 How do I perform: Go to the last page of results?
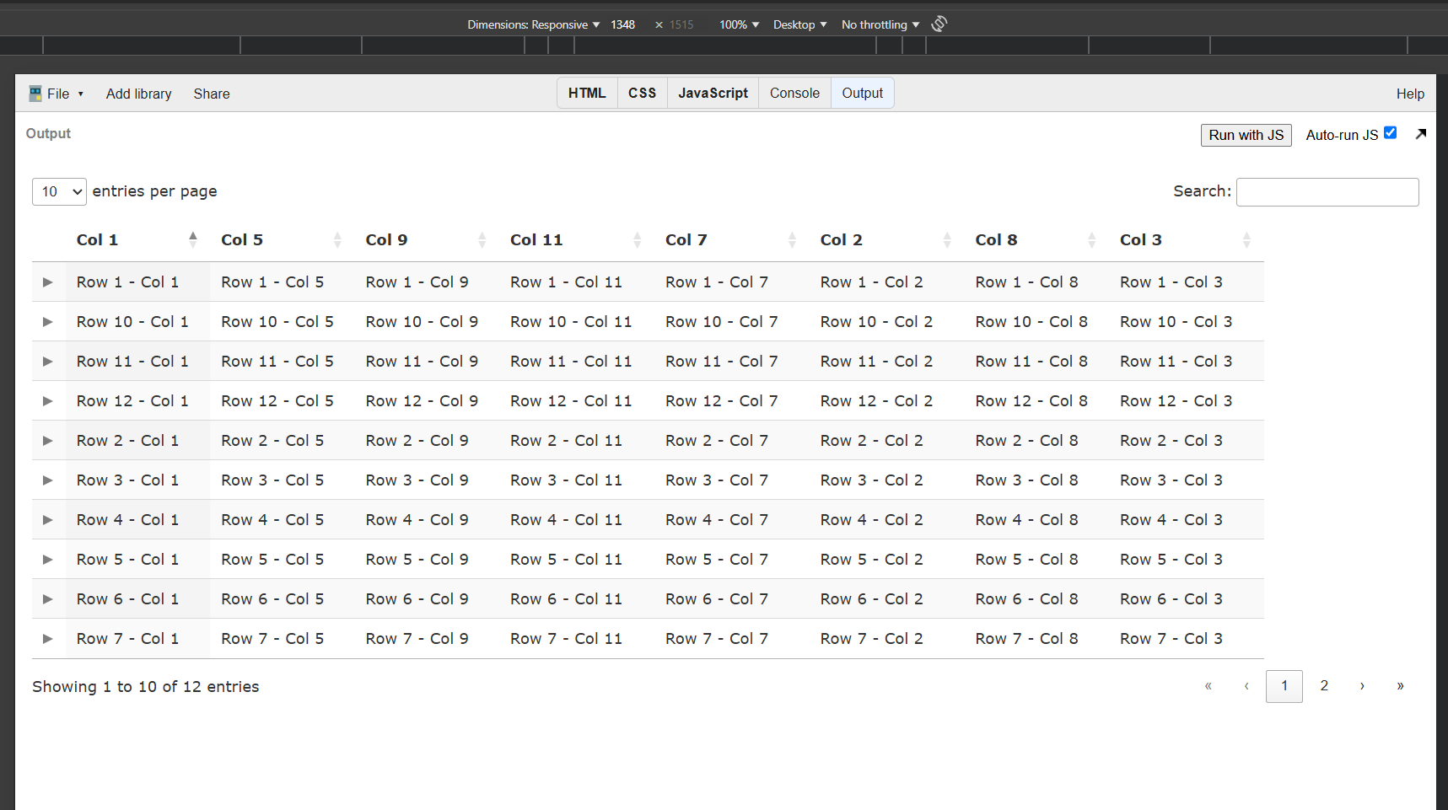tap(1400, 686)
